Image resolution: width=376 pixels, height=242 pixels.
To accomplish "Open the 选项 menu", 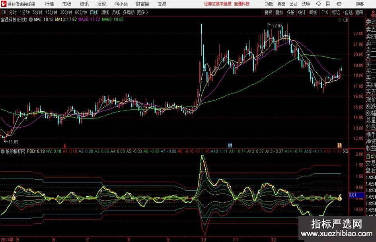I will pos(306,4).
